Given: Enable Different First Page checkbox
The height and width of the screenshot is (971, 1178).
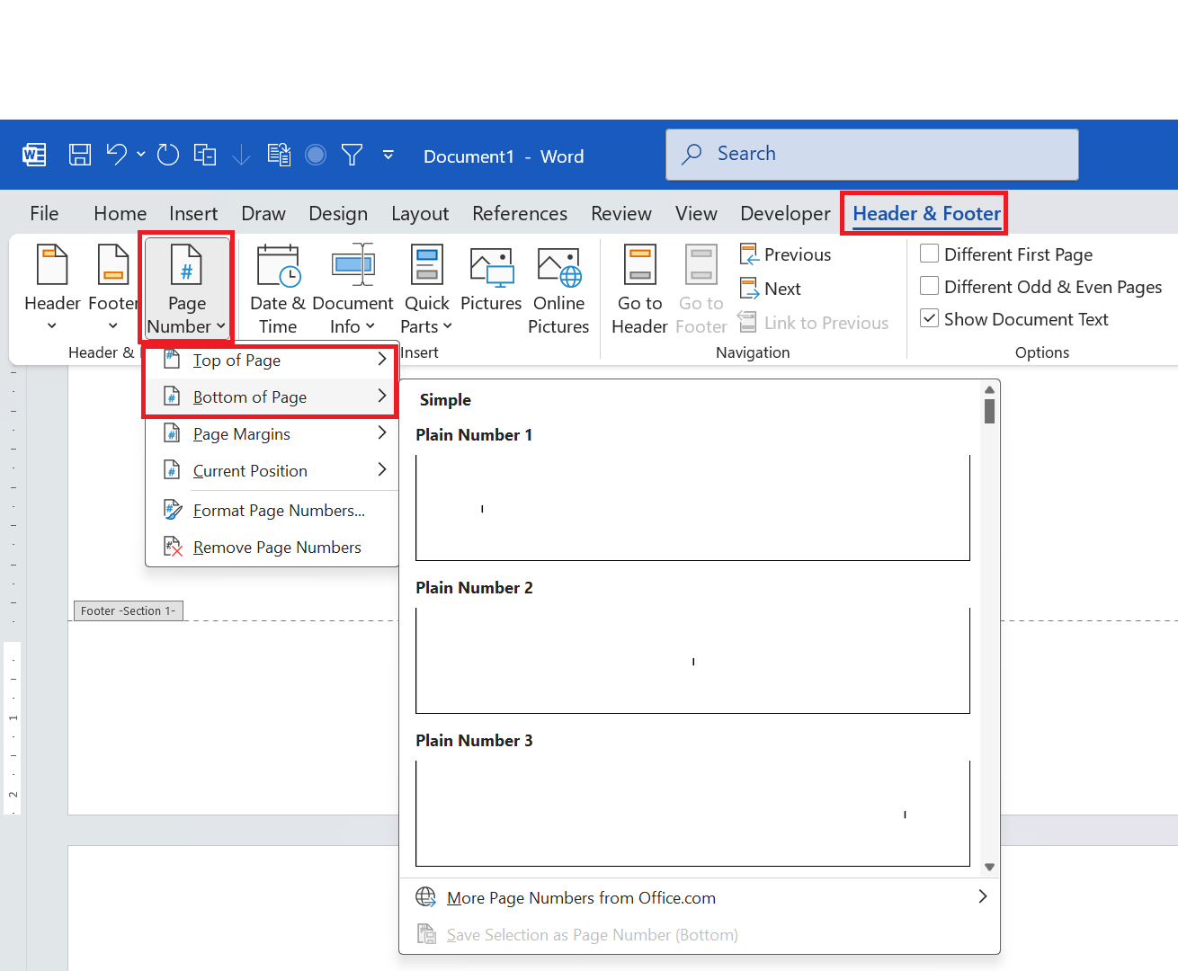Looking at the screenshot, I should (x=930, y=254).
